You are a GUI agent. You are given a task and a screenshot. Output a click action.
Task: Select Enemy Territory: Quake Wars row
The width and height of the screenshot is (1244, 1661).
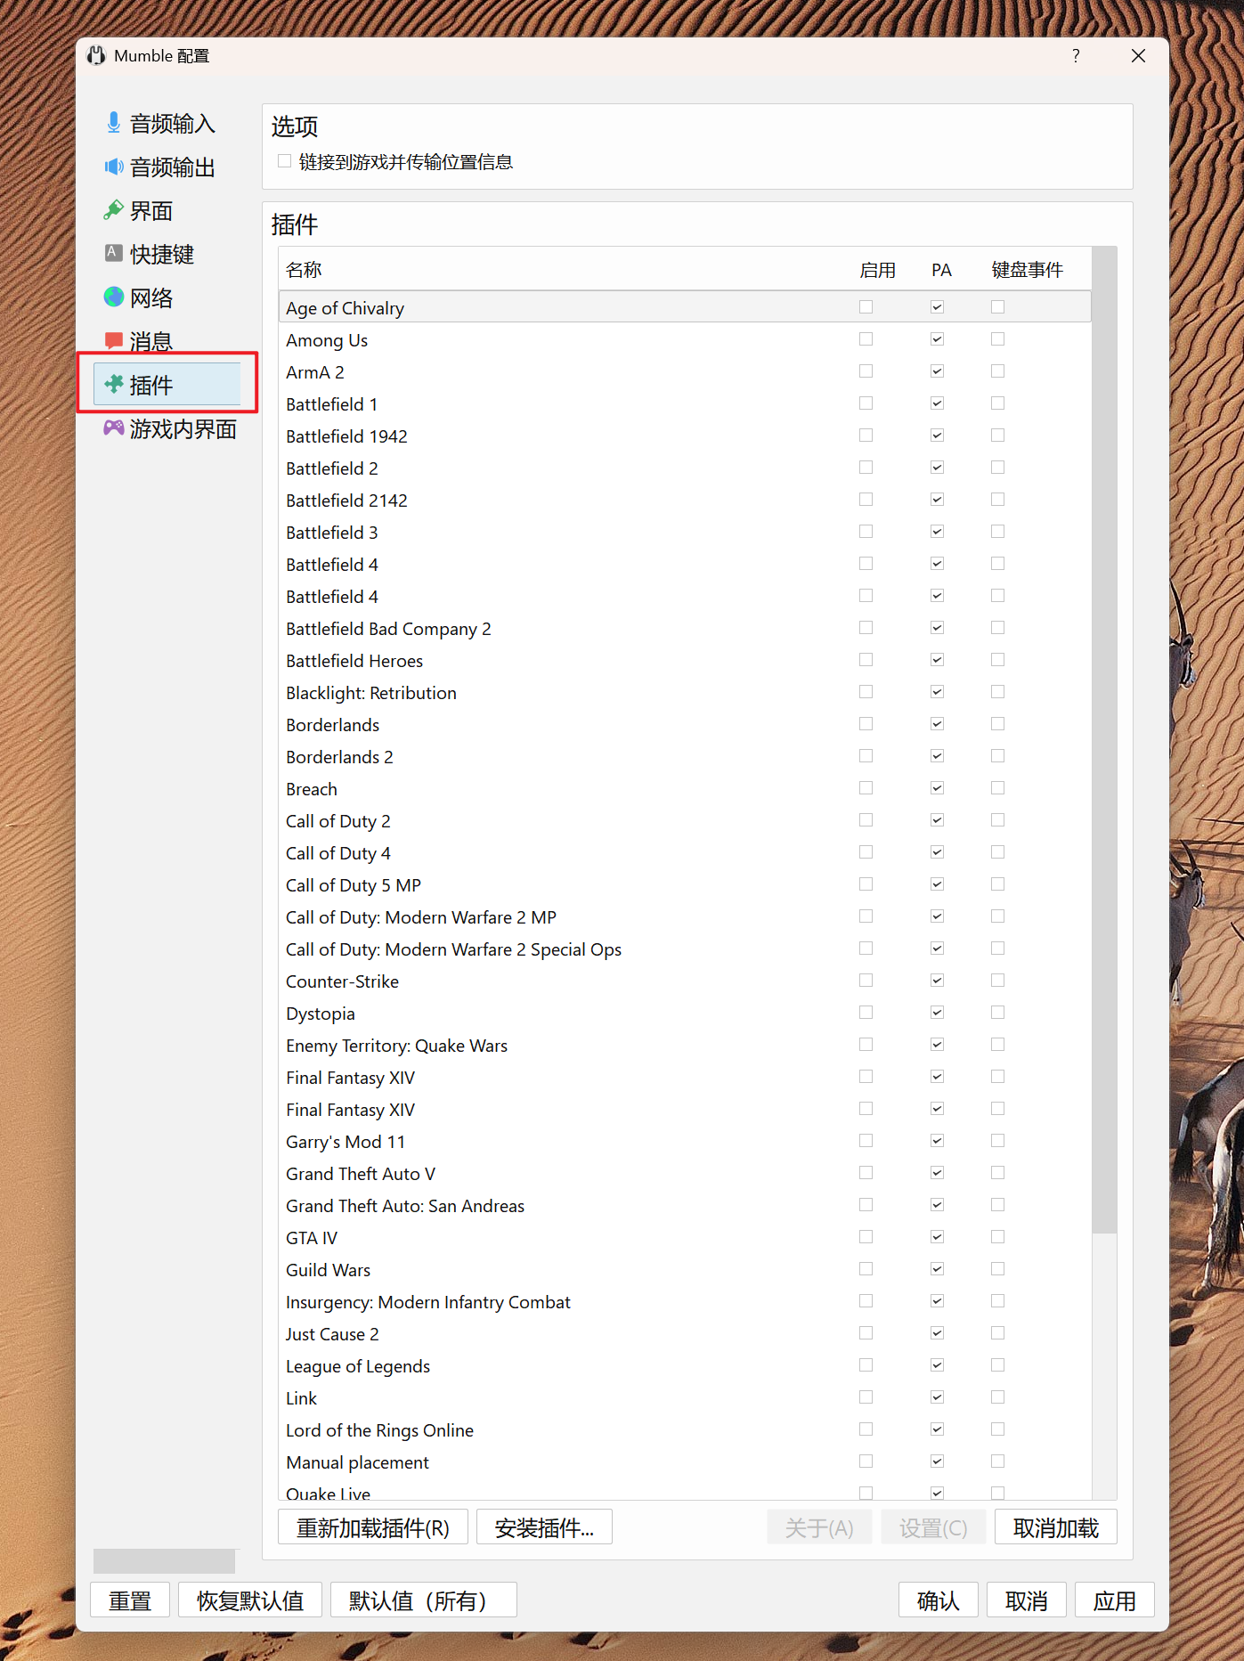point(685,1046)
